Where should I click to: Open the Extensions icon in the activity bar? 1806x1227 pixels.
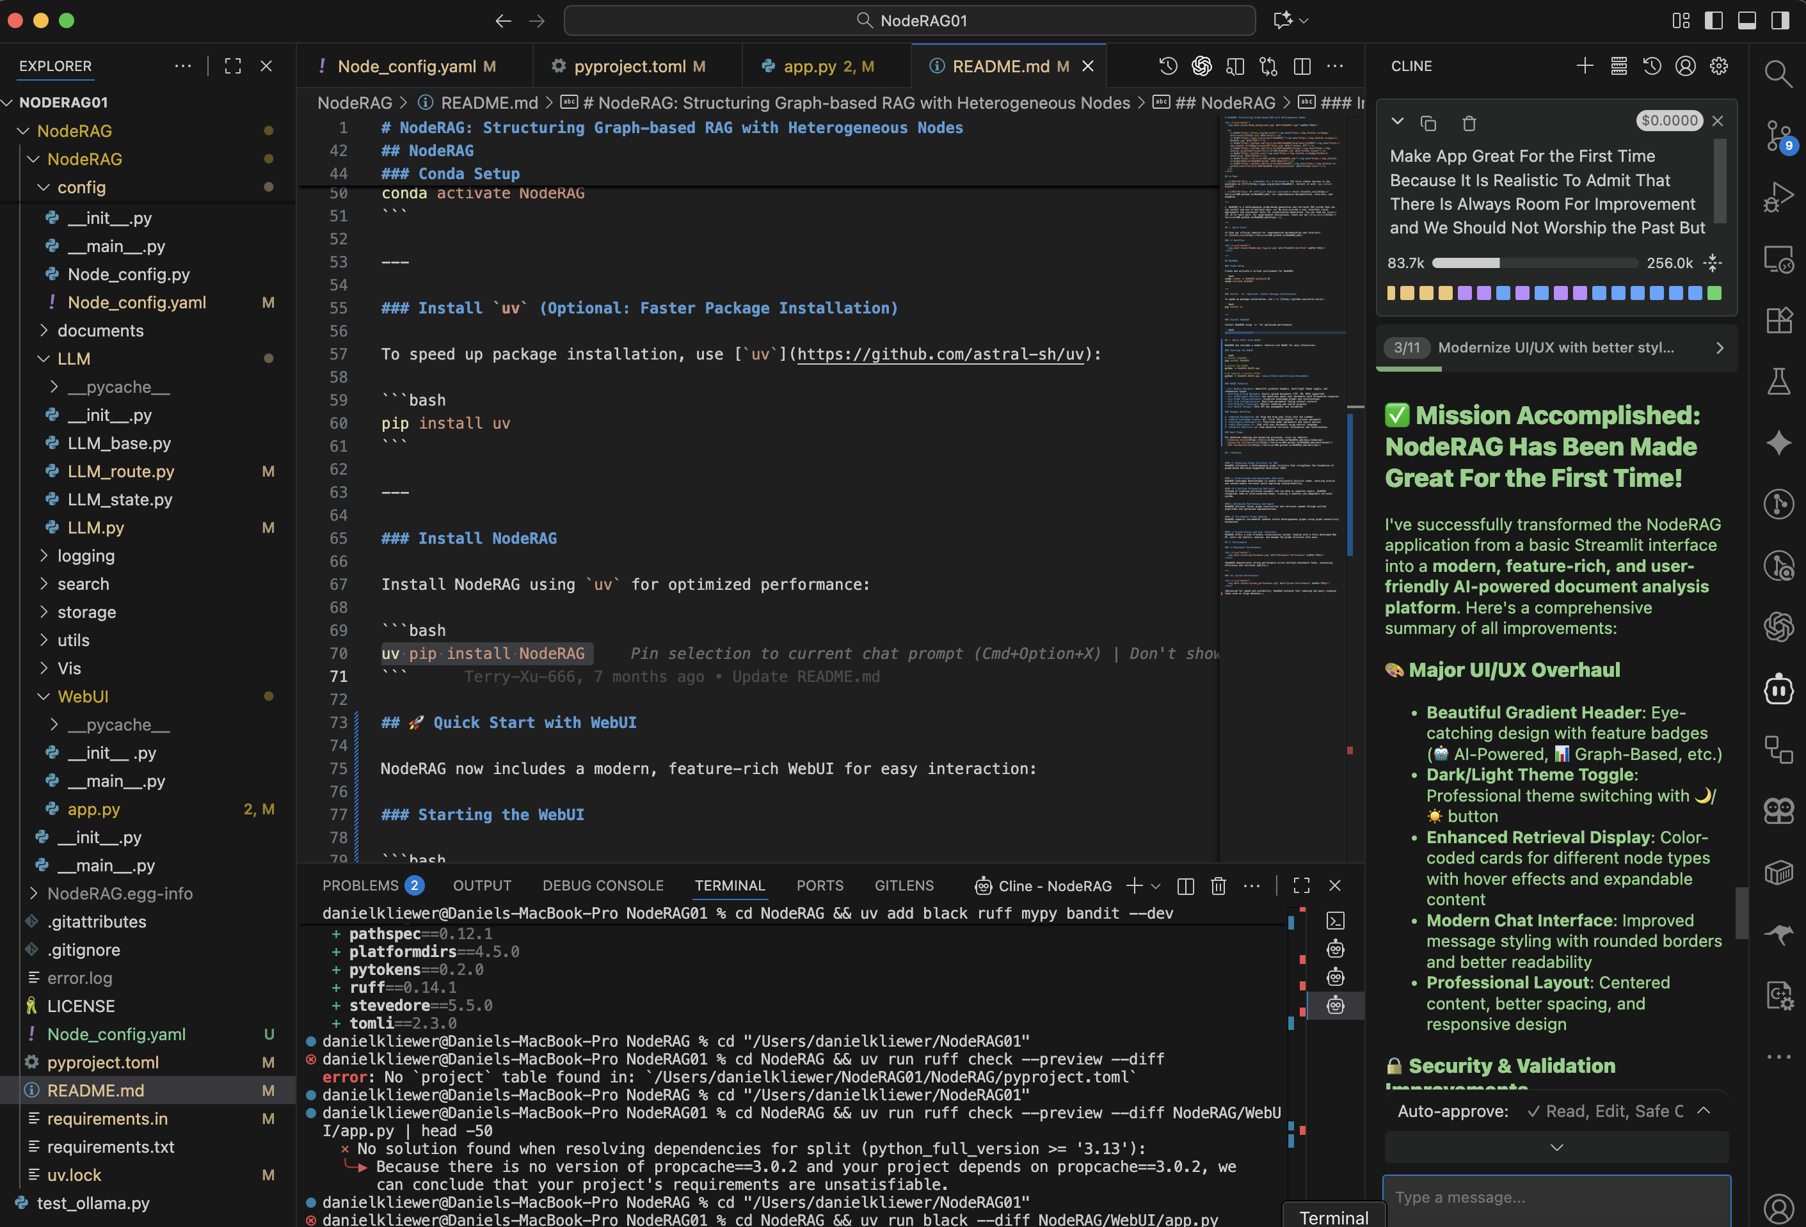pos(1778,319)
